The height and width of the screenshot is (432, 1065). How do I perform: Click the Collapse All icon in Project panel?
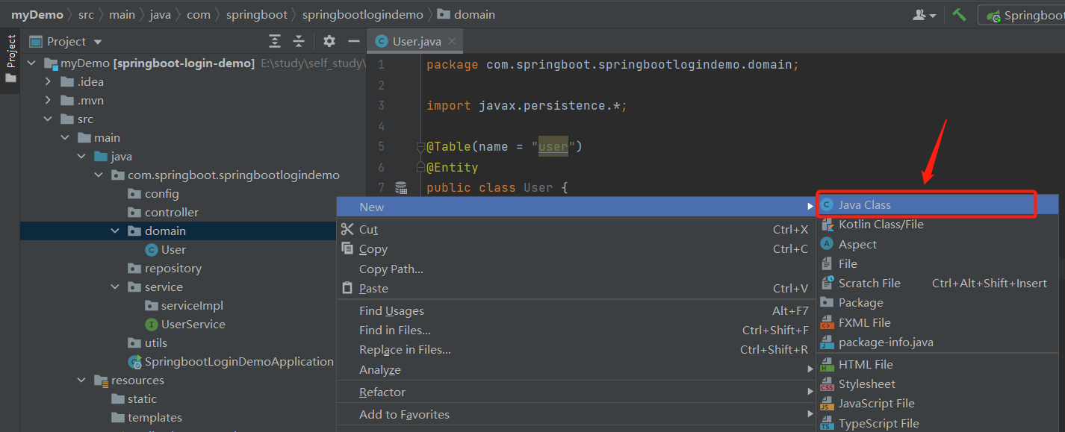point(299,41)
